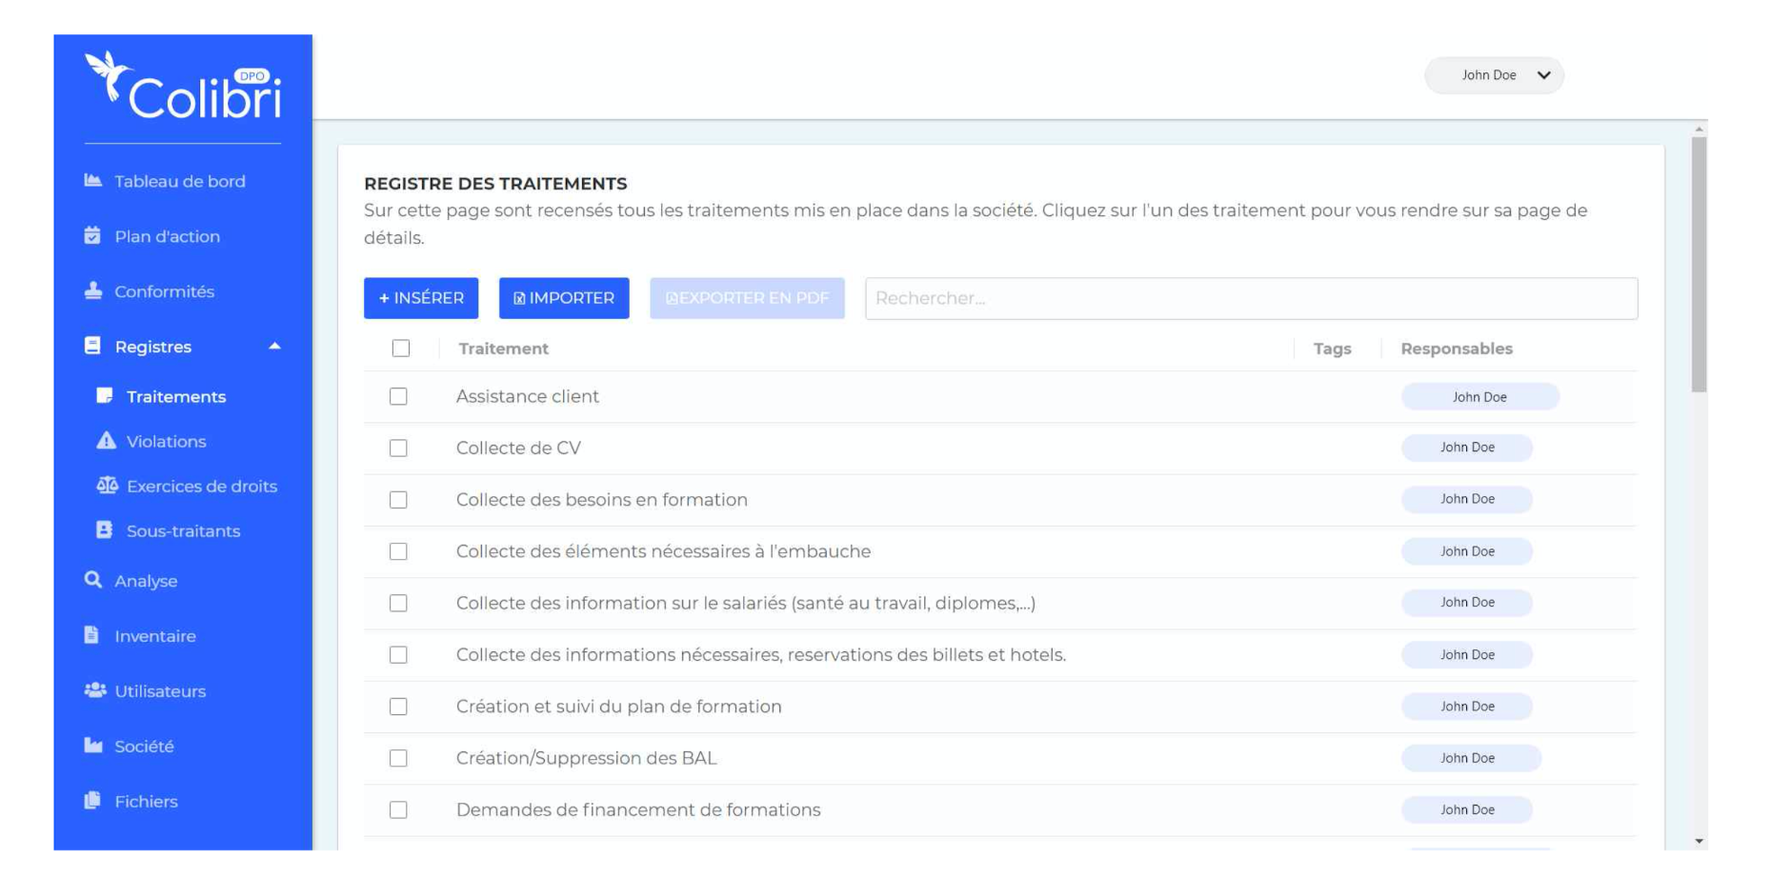Image resolution: width=1790 pixels, height=877 pixels.
Task: Go to Plan d'action
Action: (x=168, y=236)
